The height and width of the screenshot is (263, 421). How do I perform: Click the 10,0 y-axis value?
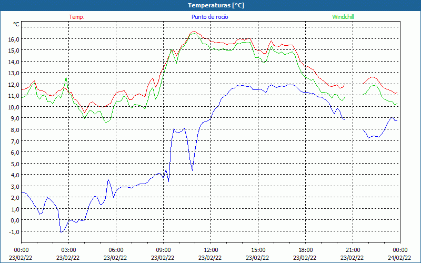[14, 107]
